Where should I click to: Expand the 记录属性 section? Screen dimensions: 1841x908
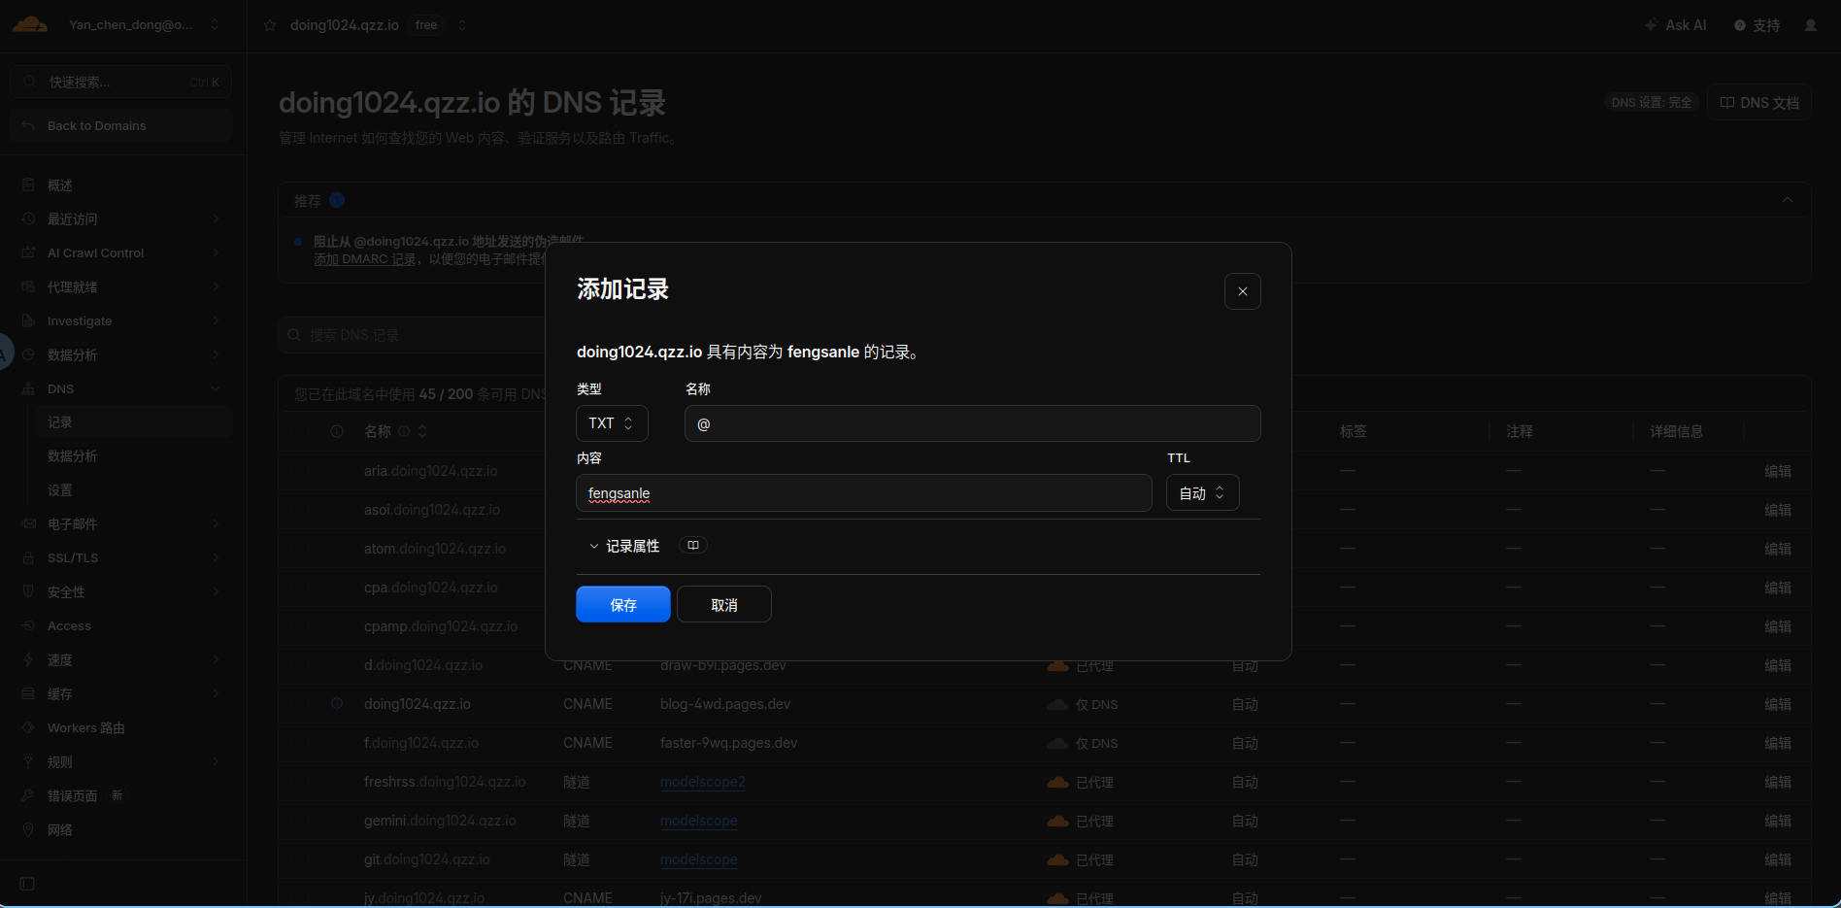tap(624, 547)
